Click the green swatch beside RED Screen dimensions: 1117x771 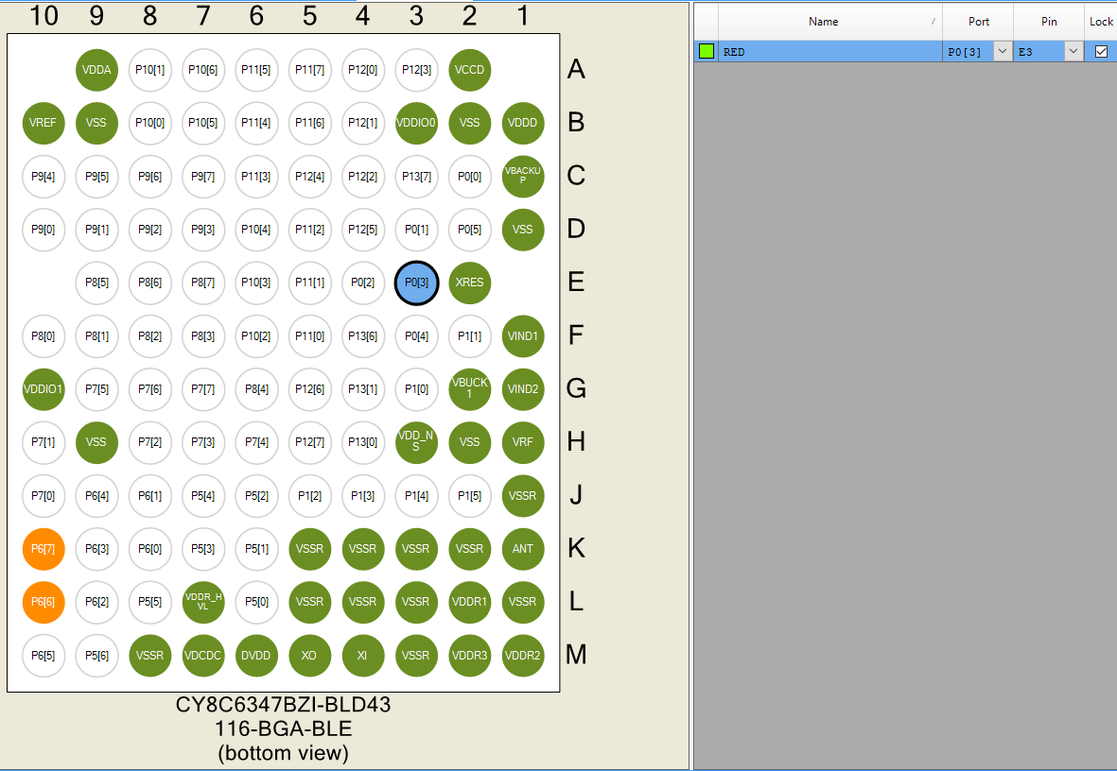[x=707, y=51]
